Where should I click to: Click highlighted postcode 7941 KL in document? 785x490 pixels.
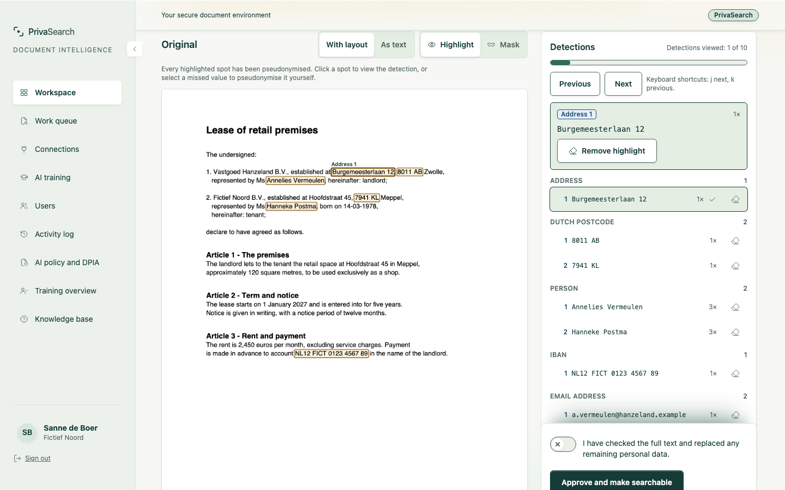[x=367, y=198]
